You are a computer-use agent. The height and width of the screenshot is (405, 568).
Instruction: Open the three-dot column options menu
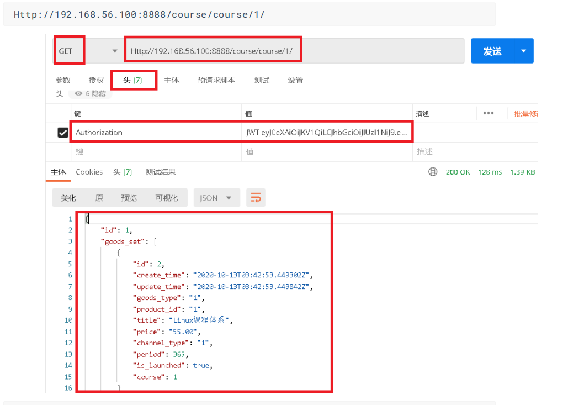pyautogui.click(x=489, y=113)
